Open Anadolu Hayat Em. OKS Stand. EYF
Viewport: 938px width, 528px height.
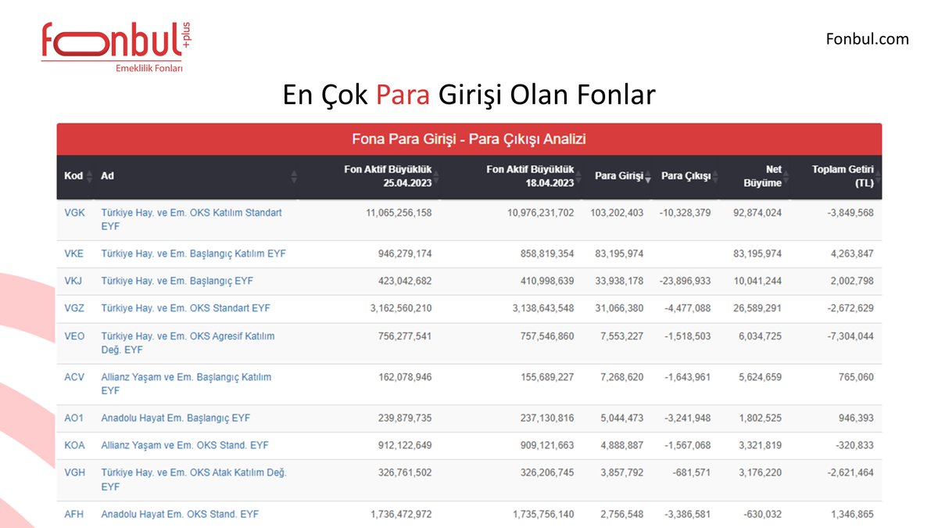(181, 515)
